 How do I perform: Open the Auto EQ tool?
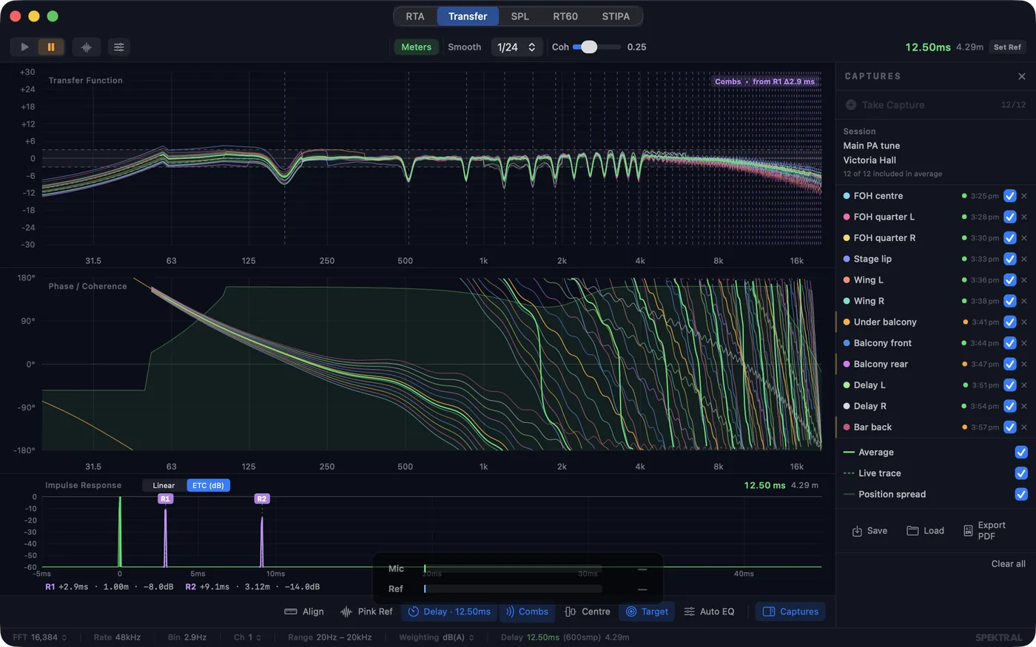[710, 612]
